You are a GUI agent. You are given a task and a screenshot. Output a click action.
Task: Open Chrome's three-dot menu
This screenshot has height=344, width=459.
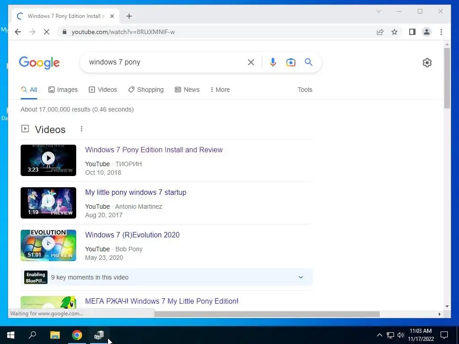(441, 32)
